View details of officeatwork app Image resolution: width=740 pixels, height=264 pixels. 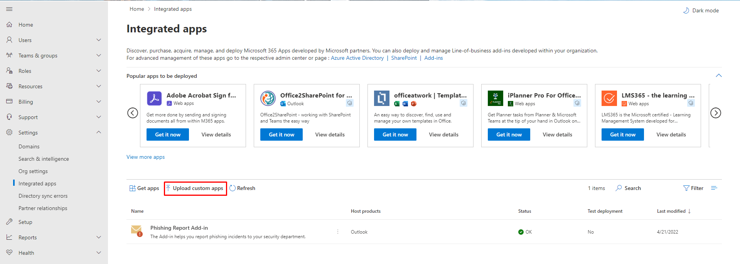pos(443,135)
